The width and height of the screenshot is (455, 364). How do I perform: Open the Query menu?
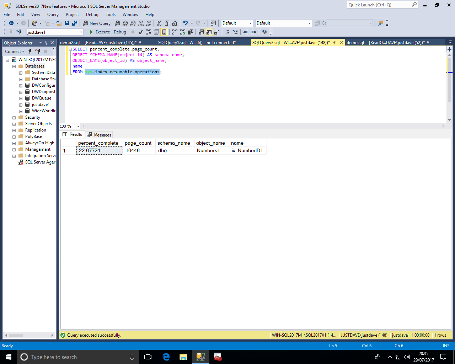53,15
